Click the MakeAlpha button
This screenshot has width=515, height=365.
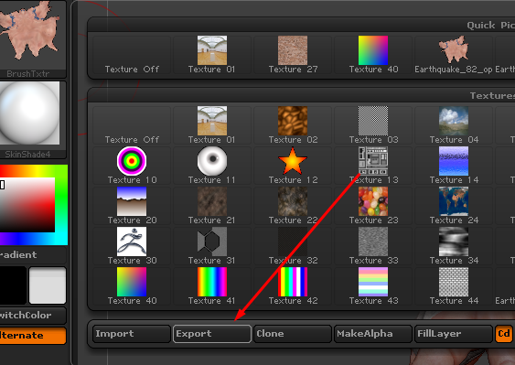pyautogui.click(x=373, y=334)
